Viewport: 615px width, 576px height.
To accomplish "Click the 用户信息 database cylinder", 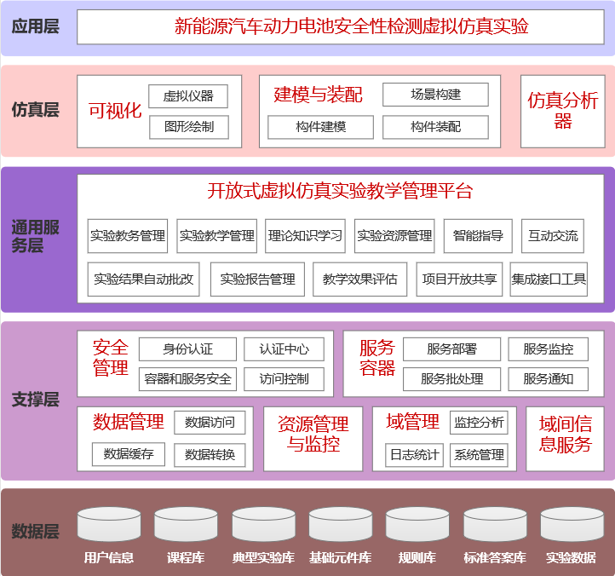I will click(109, 525).
